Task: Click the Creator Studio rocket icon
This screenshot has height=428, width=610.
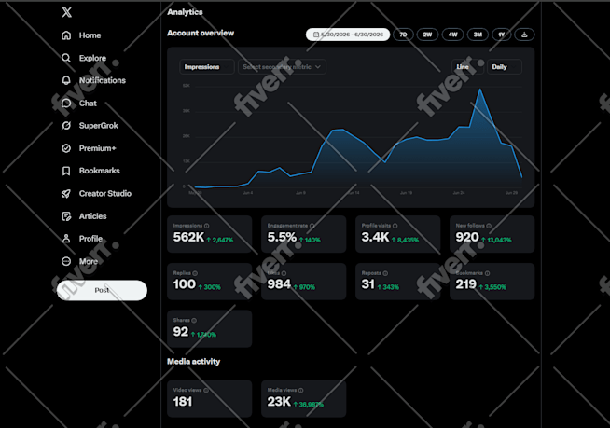Action: (x=66, y=193)
